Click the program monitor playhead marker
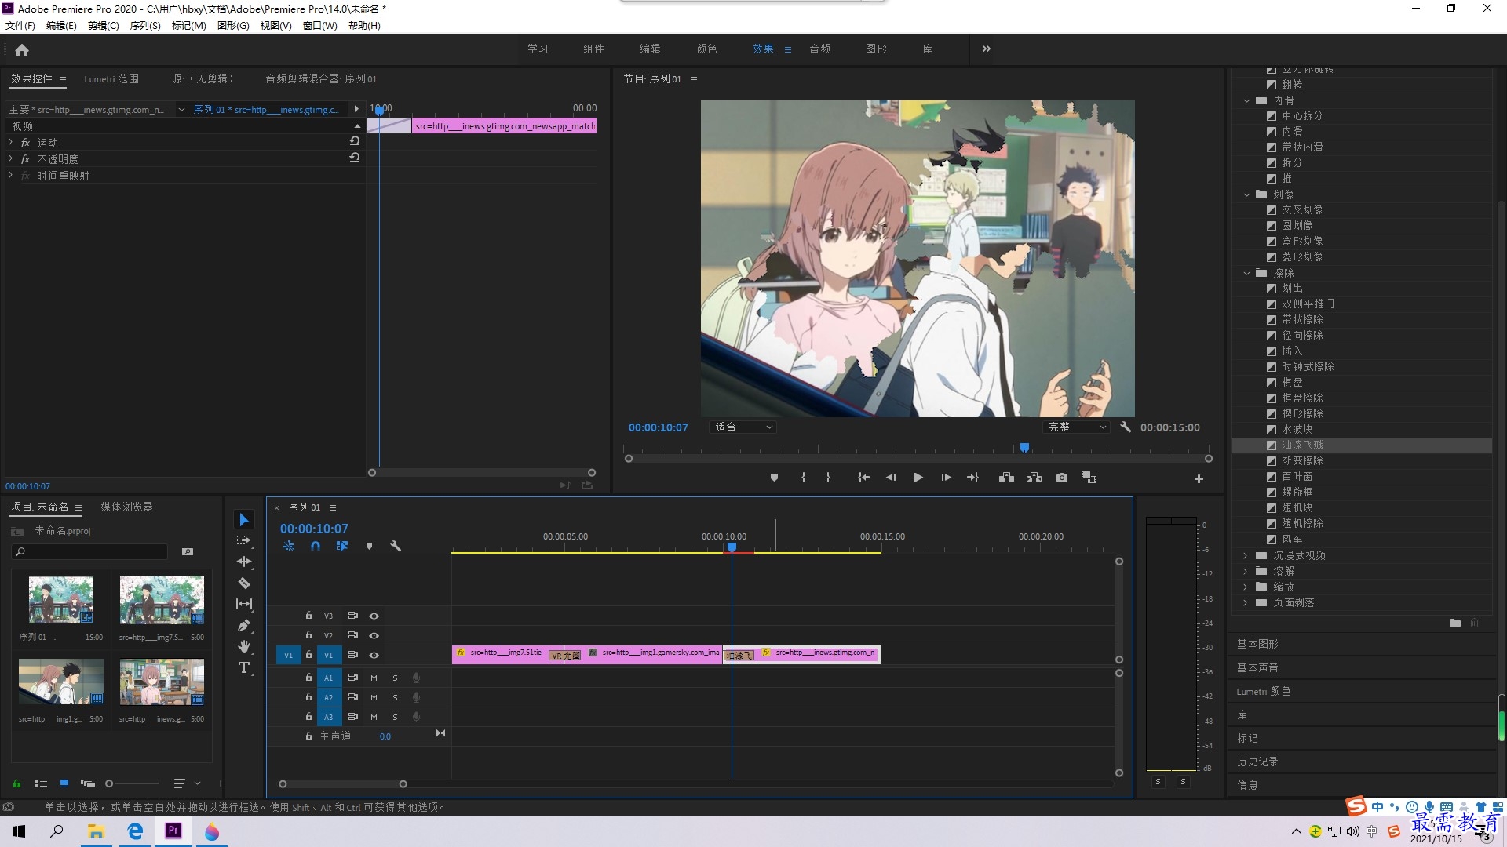 [1024, 448]
